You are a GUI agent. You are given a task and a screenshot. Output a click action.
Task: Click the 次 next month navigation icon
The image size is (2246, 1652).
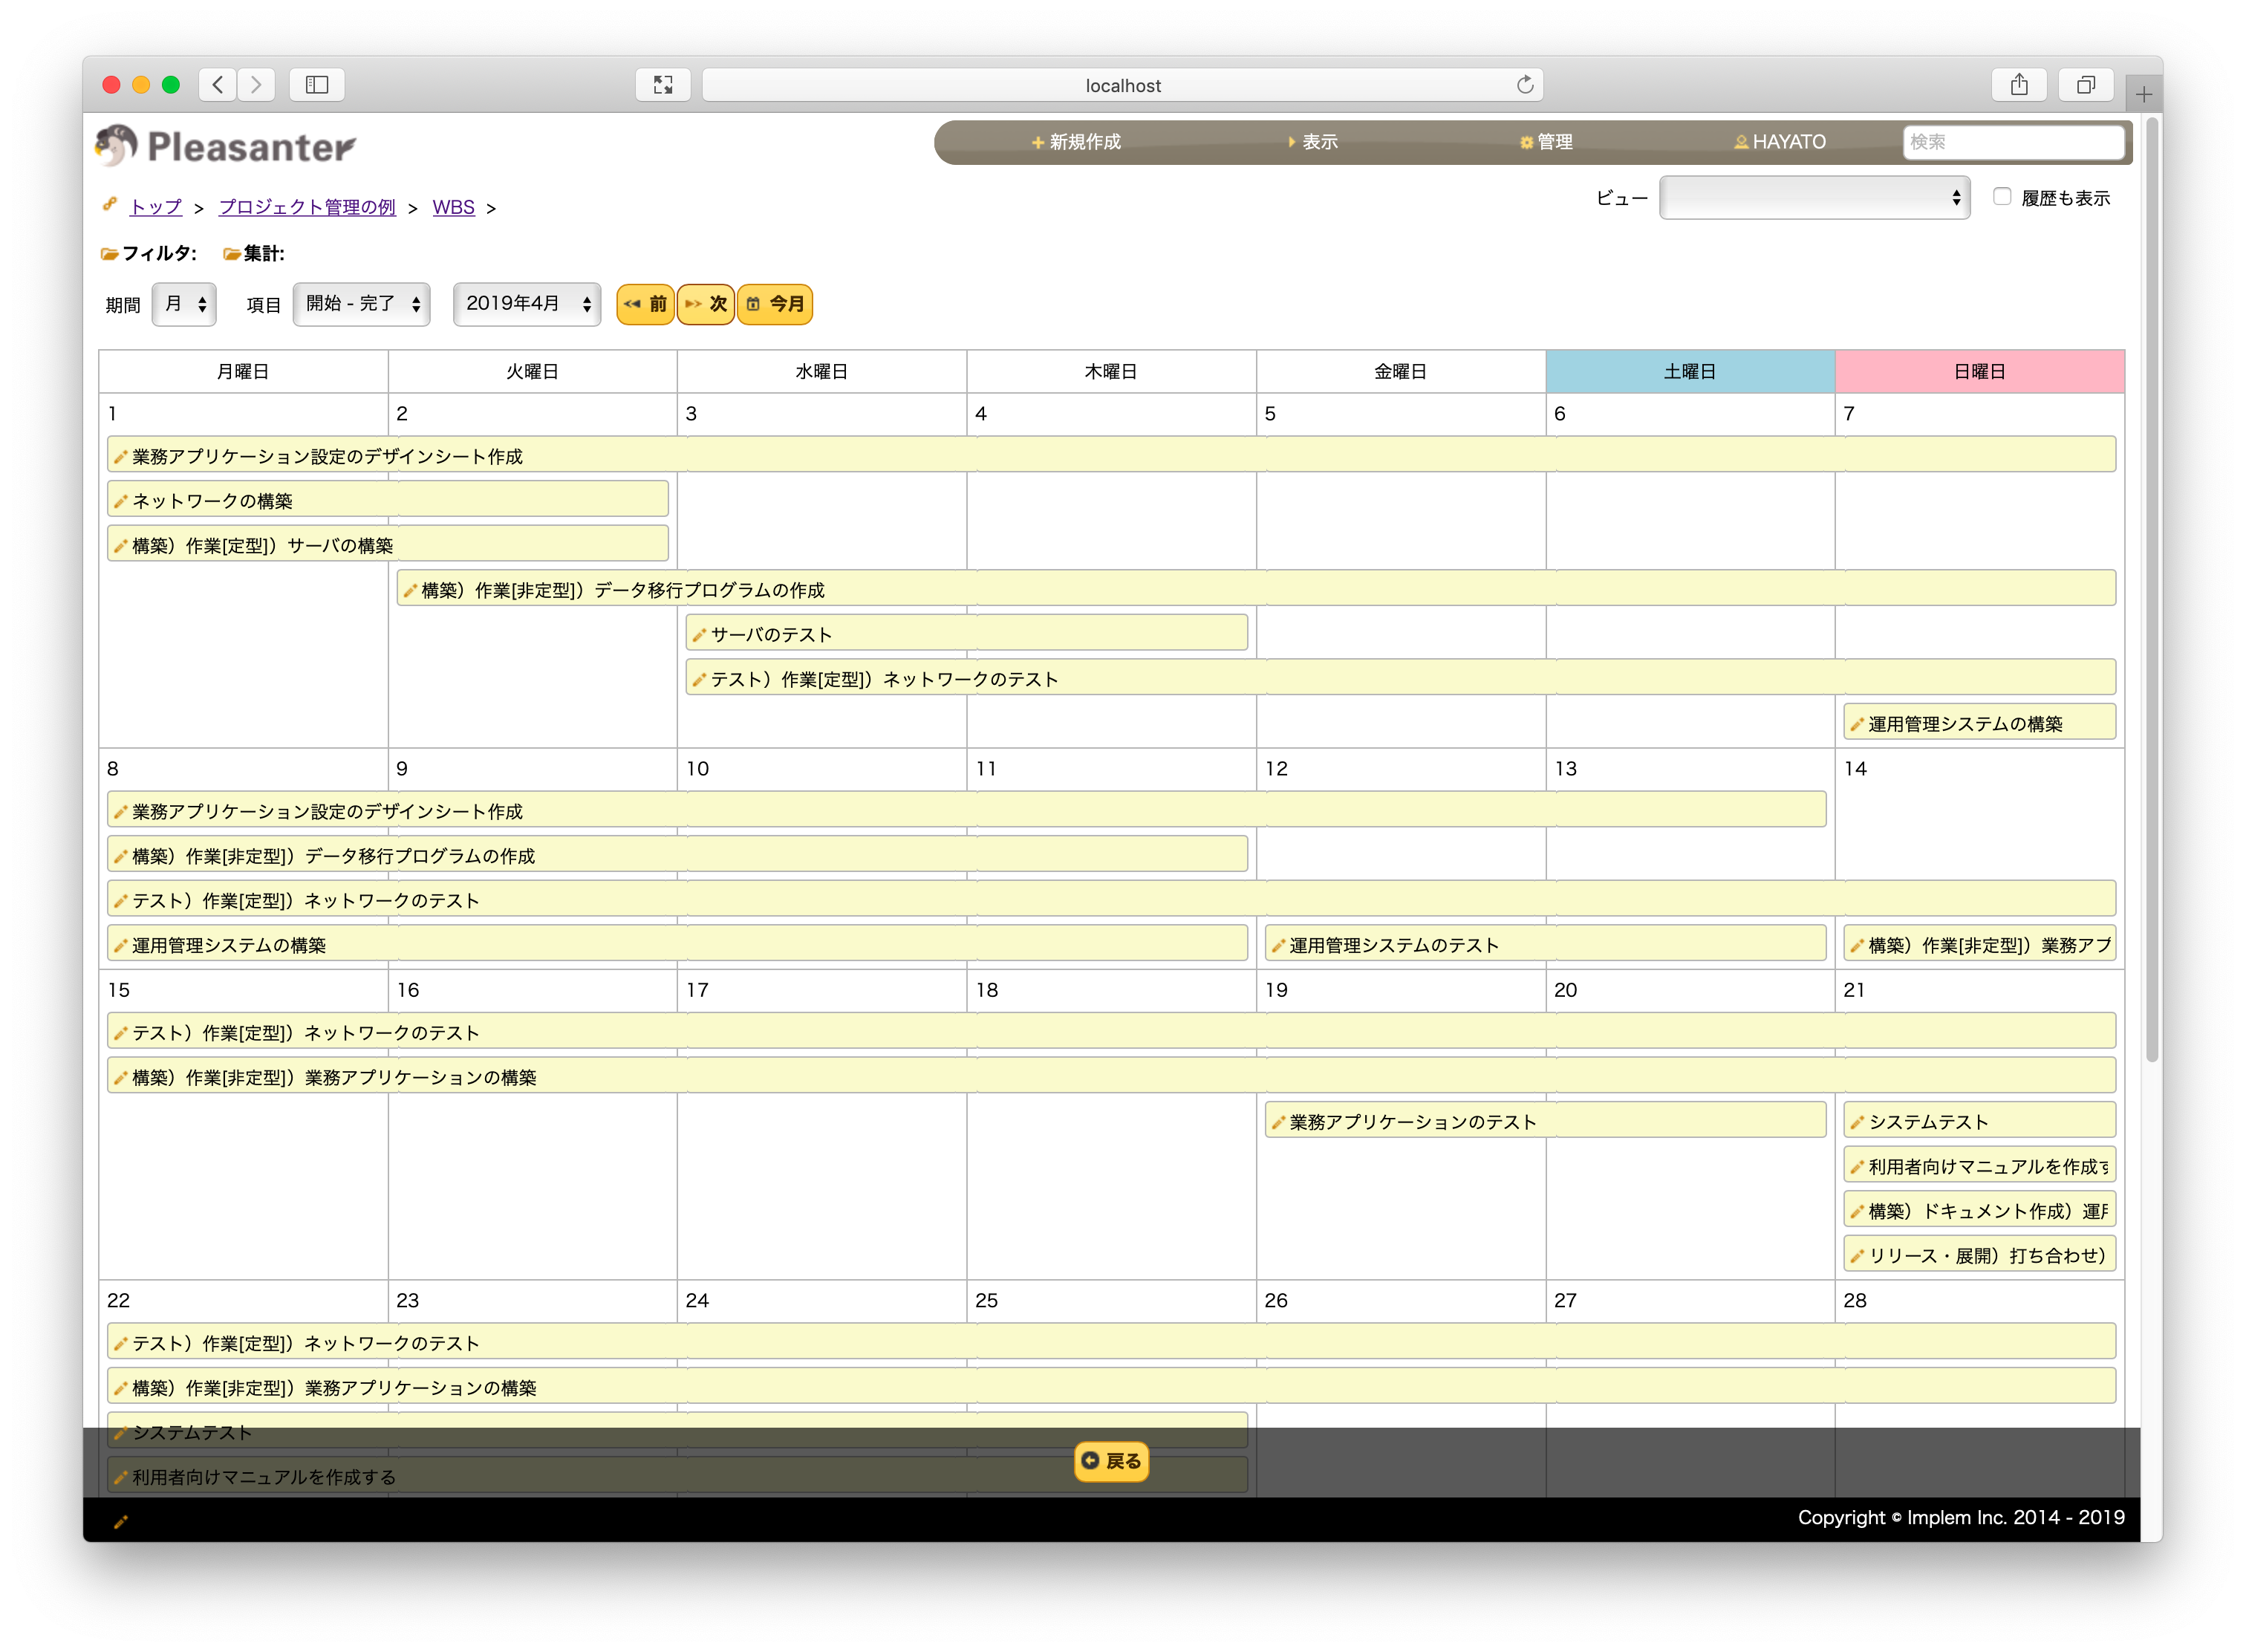click(697, 305)
